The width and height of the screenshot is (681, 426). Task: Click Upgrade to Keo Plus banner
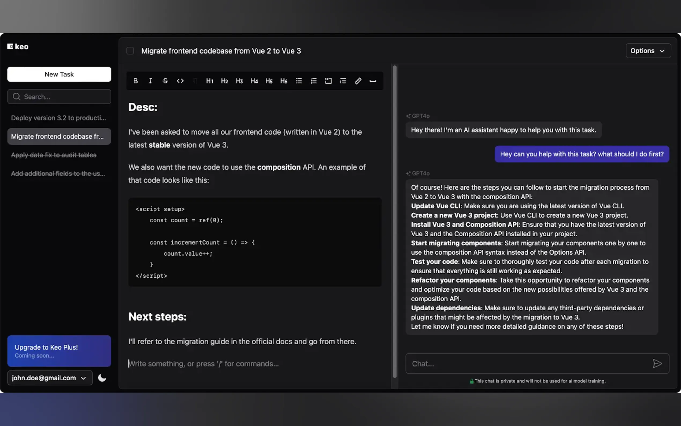click(x=59, y=351)
